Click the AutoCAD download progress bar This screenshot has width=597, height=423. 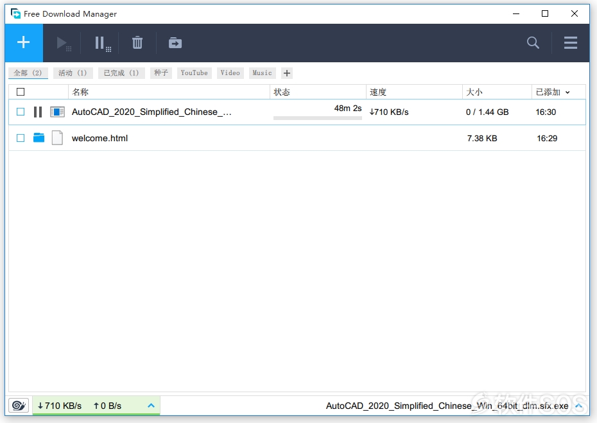(318, 118)
